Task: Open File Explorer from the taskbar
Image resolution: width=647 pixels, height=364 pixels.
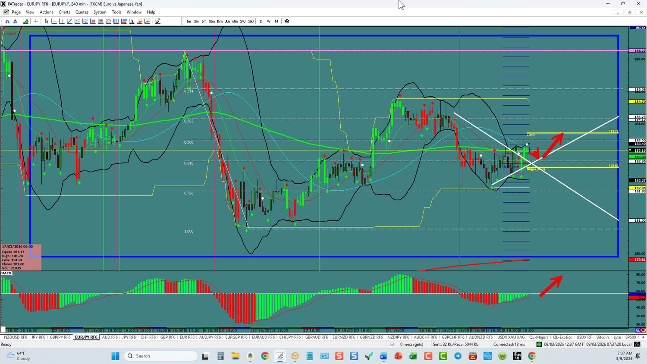Action: [x=235, y=356]
